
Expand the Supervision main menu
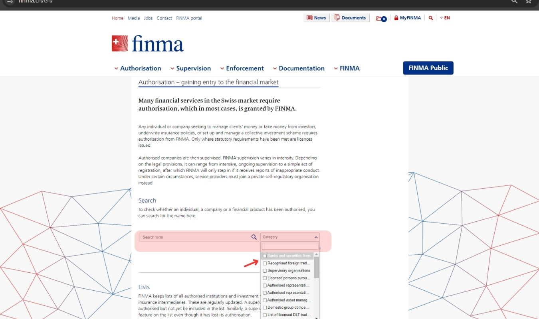190,68
